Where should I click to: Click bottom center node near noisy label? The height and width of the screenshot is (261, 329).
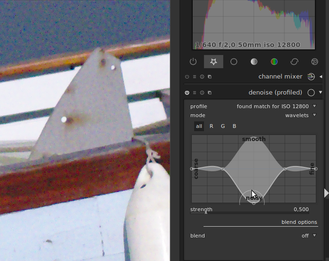tap(254, 203)
